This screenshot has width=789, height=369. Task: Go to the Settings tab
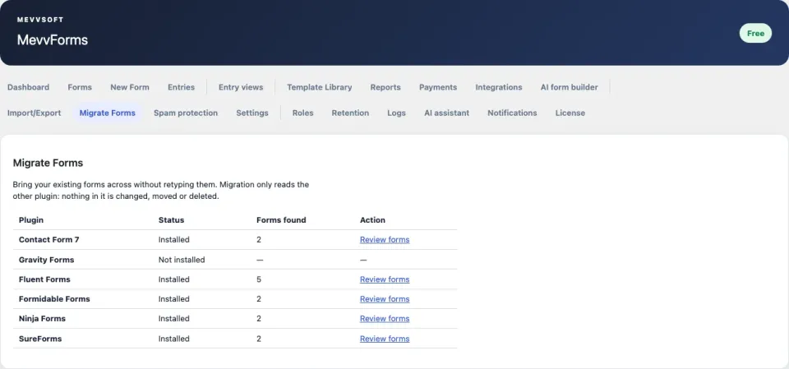(252, 113)
